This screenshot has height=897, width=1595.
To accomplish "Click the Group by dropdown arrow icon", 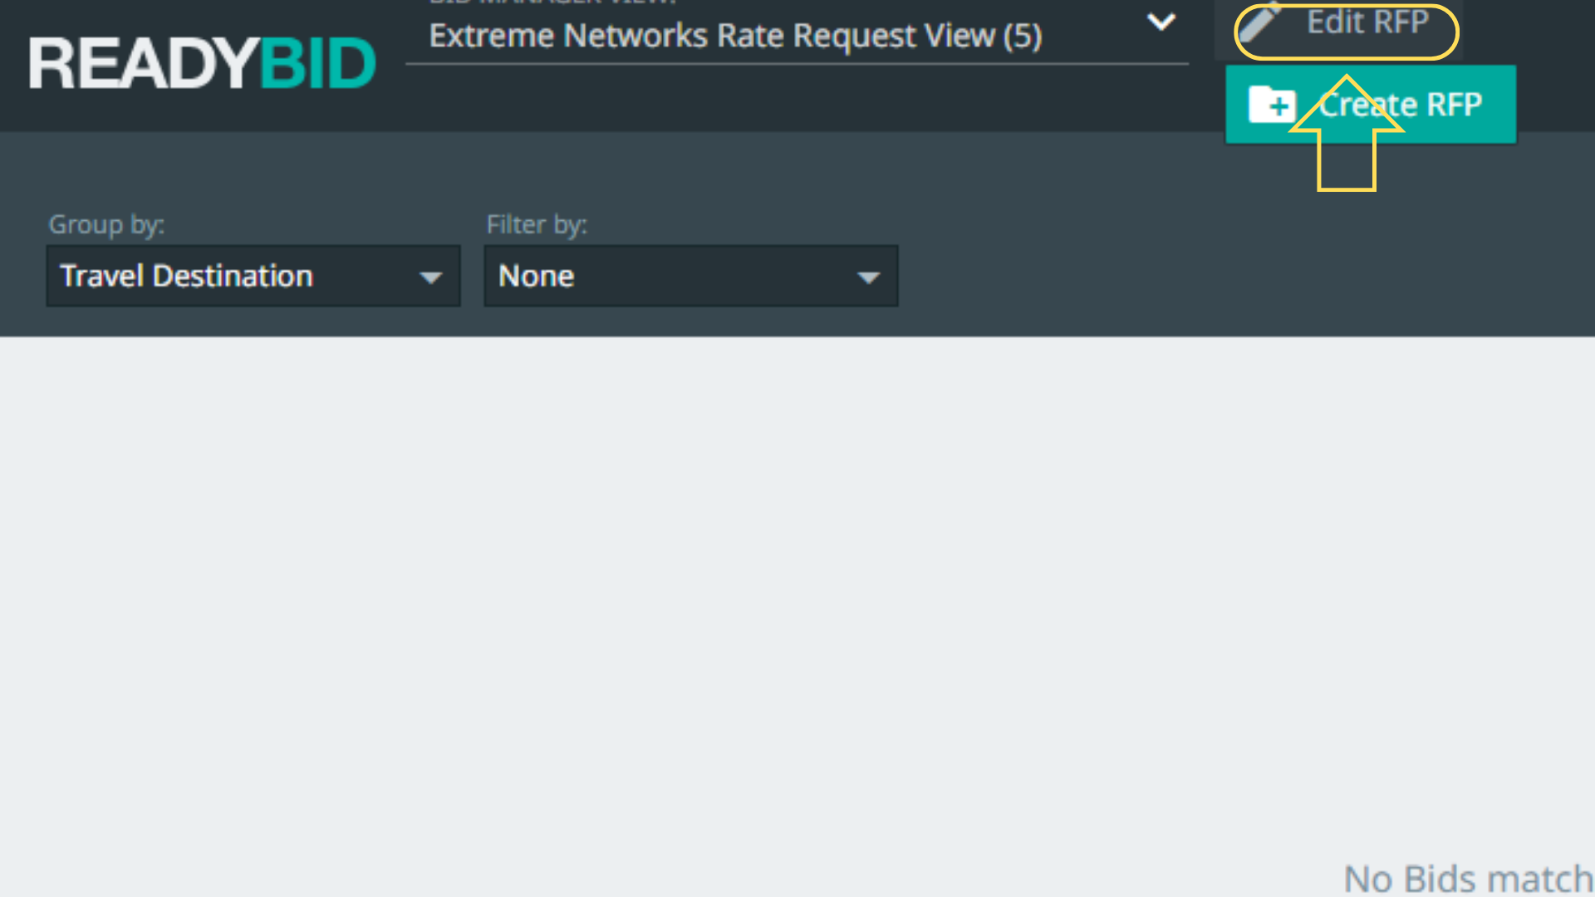I will pyautogui.click(x=430, y=277).
